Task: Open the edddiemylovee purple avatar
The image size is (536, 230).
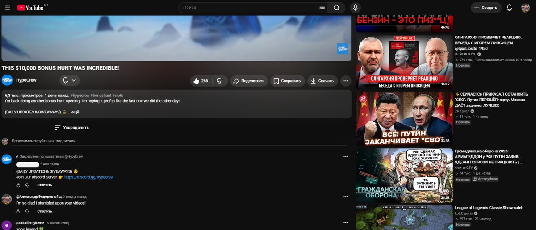Action: 6,225
